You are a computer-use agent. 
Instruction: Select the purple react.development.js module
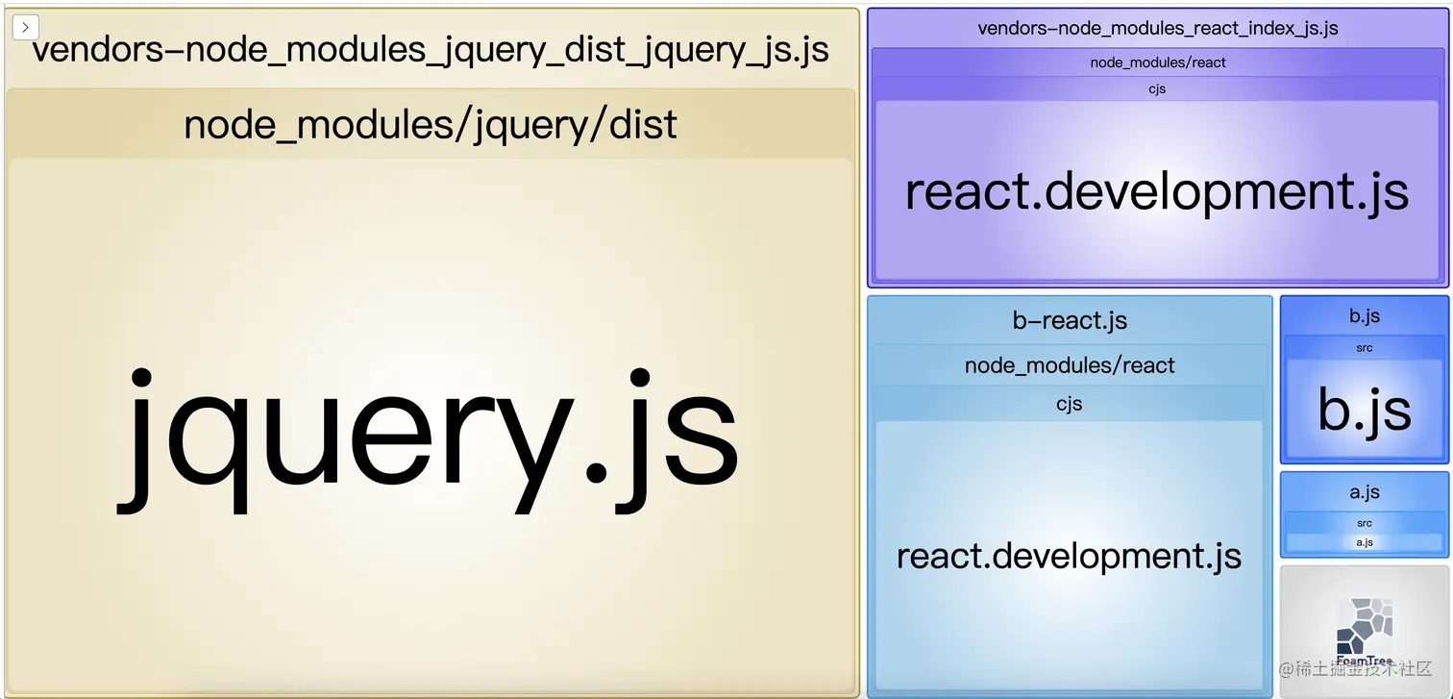tap(1157, 192)
